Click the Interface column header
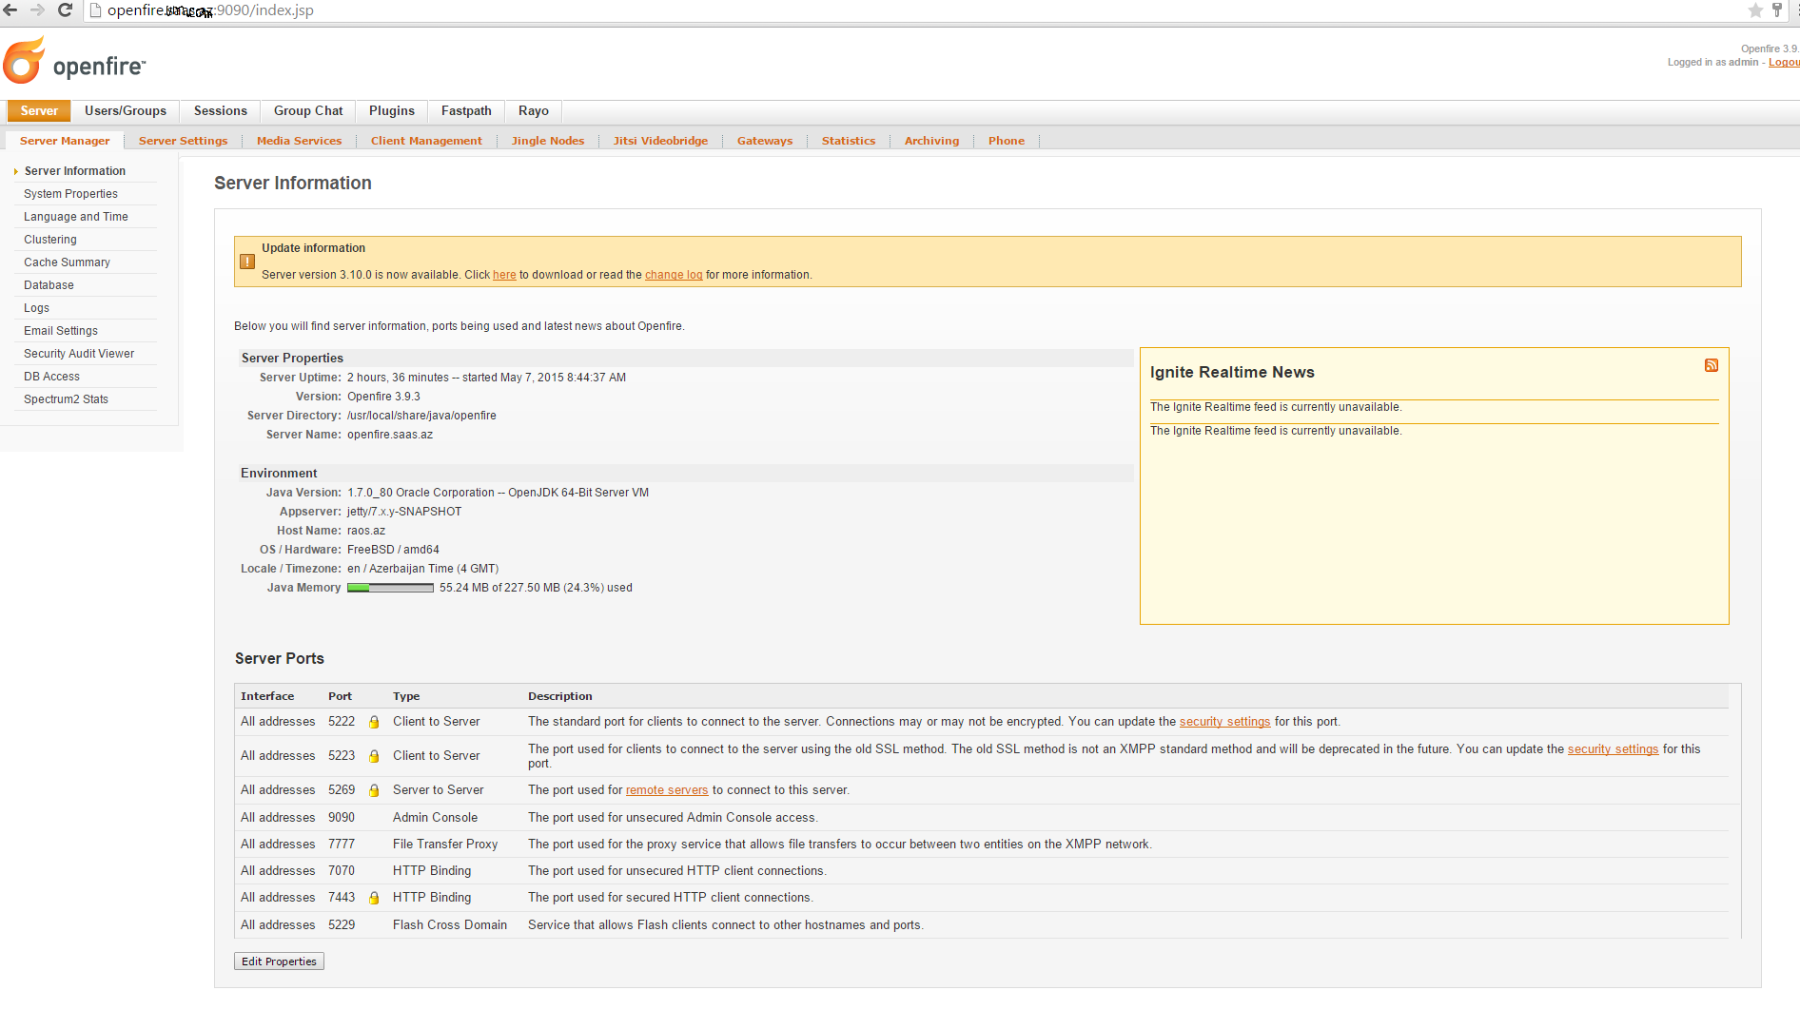 tap(267, 696)
